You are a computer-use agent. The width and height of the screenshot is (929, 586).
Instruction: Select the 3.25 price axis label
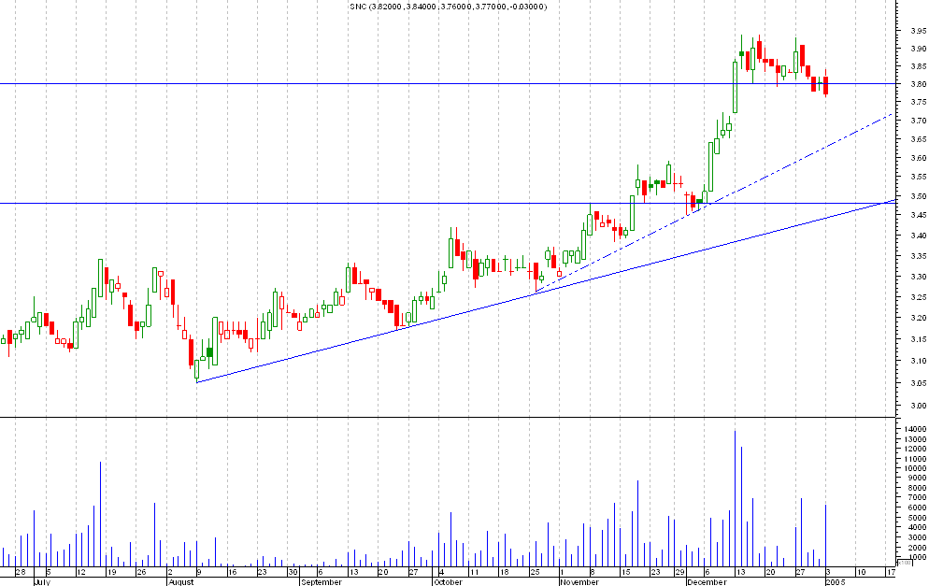point(919,297)
